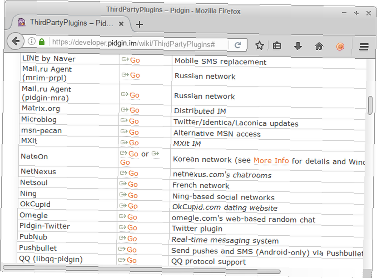The image size is (377, 279).
Task: Open the Go link for QQ (libqq-pidgin)
Action: coord(132,260)
